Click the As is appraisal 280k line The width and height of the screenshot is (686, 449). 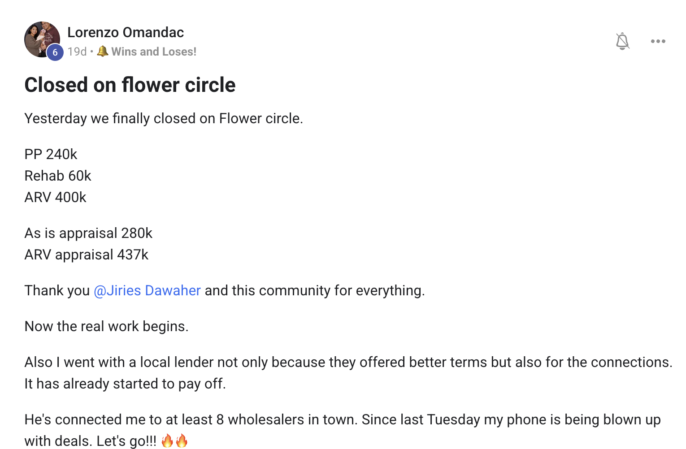pyautogui.click(x=88, y=233)
